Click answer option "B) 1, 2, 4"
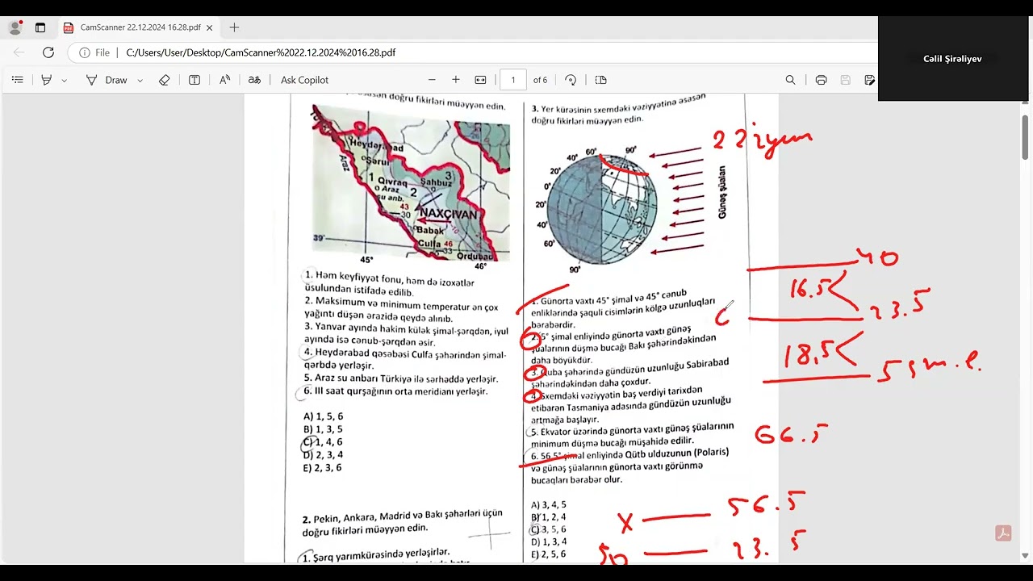This screenshot has height=581, width=1033. click(x=549, y=517)
